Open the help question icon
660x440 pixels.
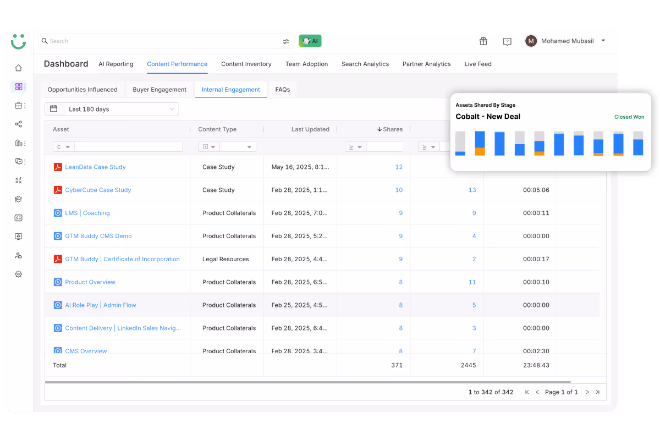coord(507,41)
